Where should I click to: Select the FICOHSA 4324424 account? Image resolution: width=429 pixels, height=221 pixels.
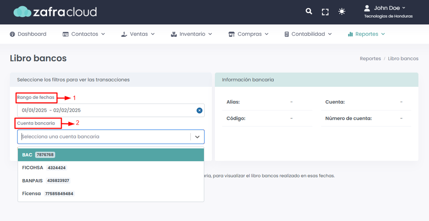click(111, 168)
